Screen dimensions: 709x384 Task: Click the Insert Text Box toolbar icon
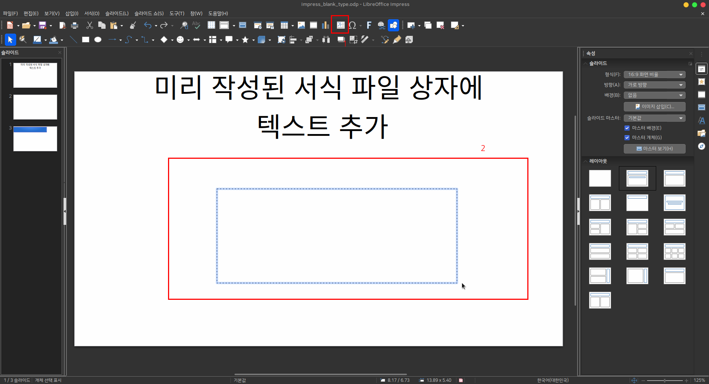[340, 25]
